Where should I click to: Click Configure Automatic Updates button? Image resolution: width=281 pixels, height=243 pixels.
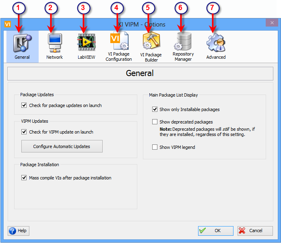point(62,146)
